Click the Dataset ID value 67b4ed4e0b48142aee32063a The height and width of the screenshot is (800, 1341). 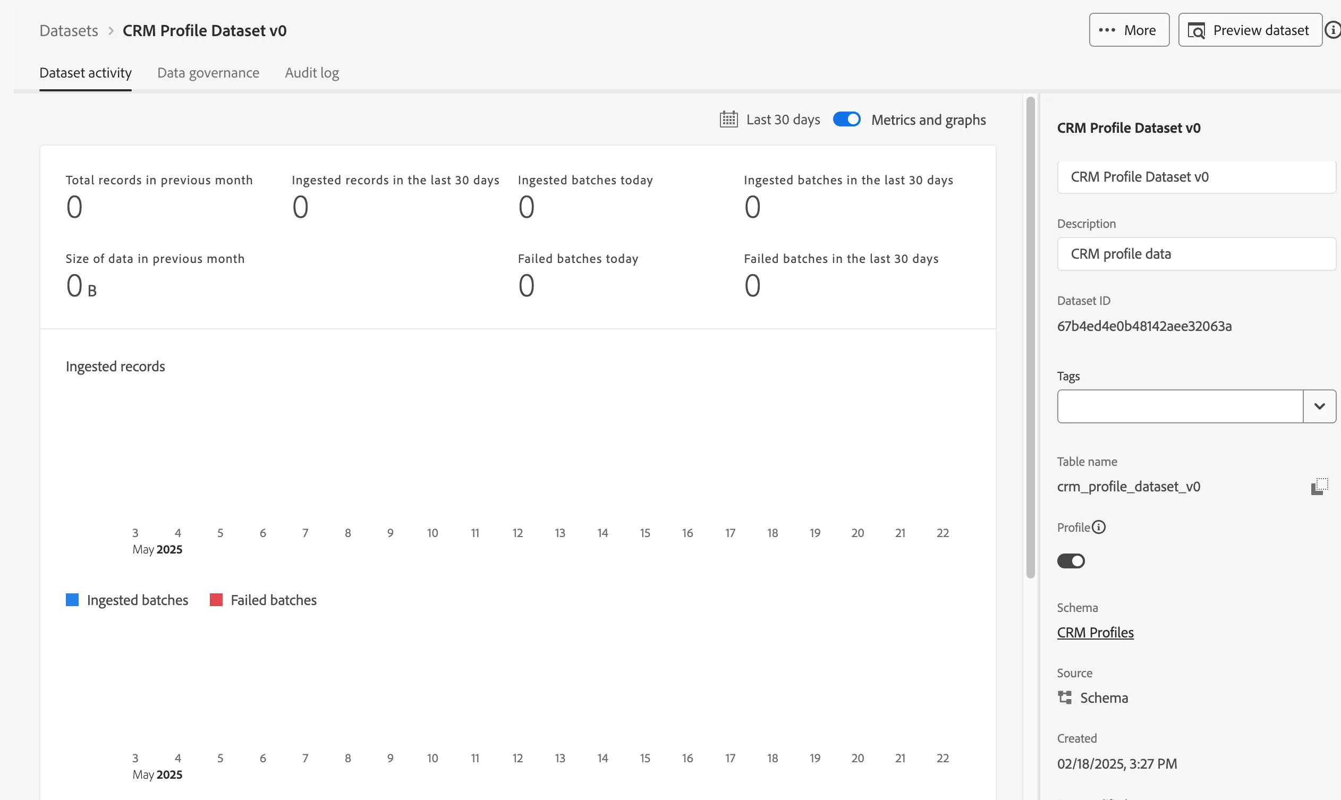[x=1144, y=326]
